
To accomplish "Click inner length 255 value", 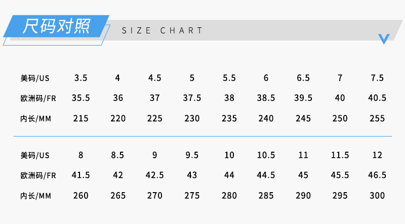I will (377, 118).
